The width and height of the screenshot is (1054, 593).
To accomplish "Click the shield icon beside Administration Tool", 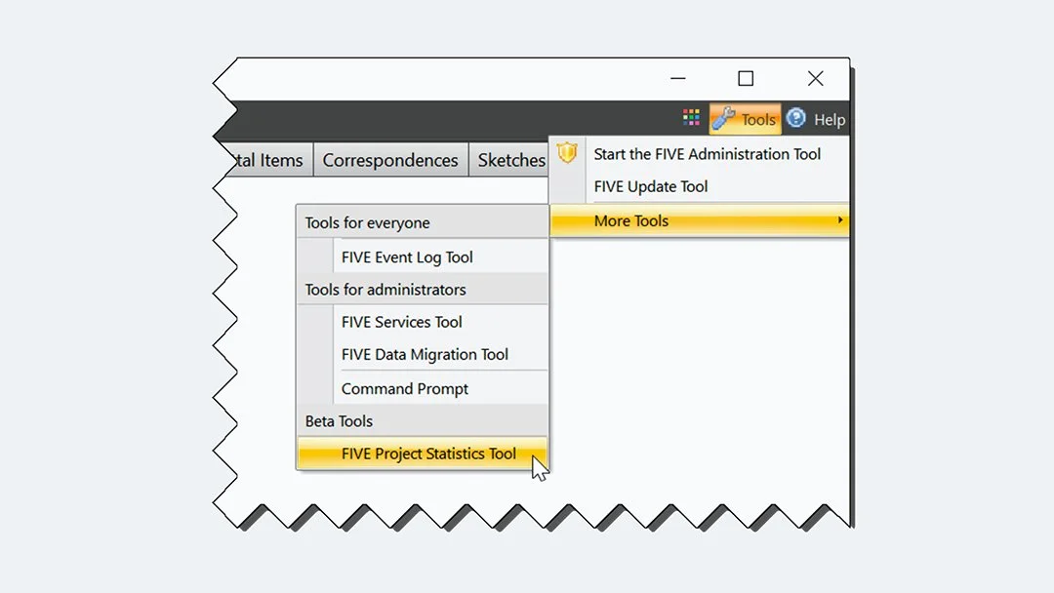I will (x=567, y=153).
